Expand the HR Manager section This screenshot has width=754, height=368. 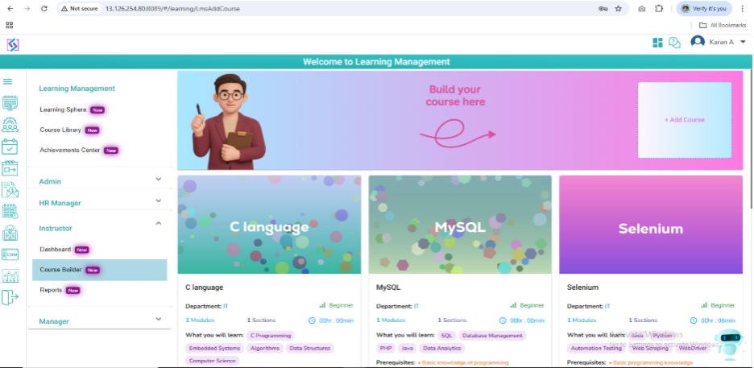[100, 202]
